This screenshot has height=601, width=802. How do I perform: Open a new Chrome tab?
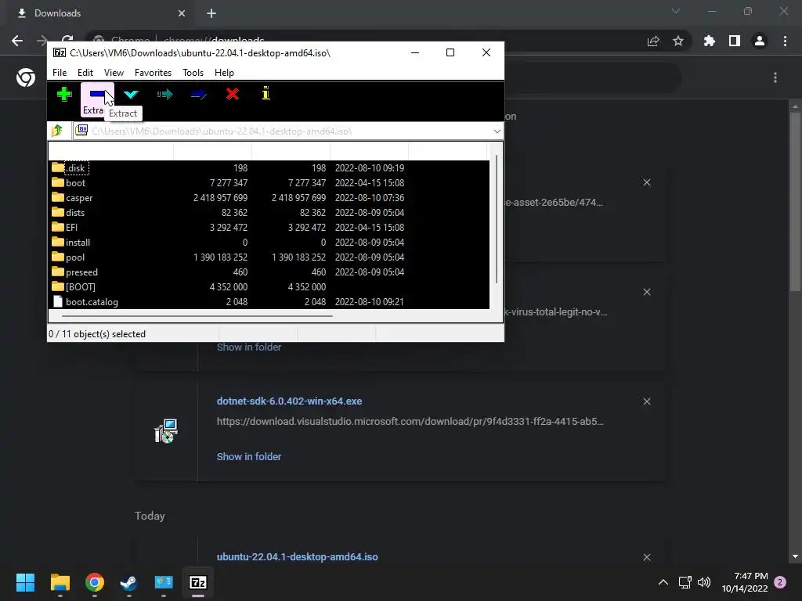tap(211, 13)
